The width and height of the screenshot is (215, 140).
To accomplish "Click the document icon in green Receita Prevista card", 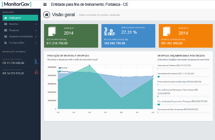I will pos(52,31).
